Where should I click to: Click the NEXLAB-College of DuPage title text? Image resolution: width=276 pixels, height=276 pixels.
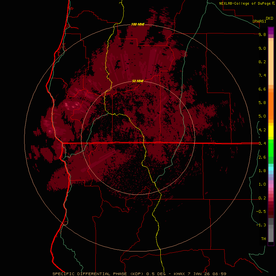coord(245,3)
